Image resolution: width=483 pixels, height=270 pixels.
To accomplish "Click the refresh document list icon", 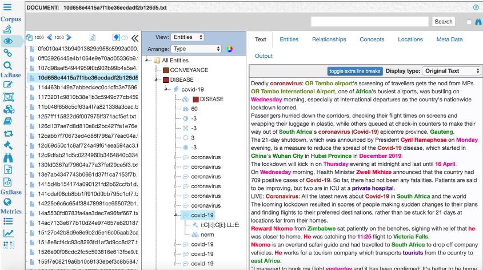I will (93, 38).
